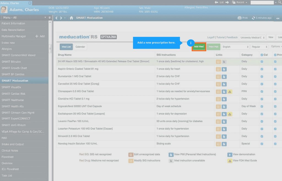Click the Drug Name column header

[65, 55]
